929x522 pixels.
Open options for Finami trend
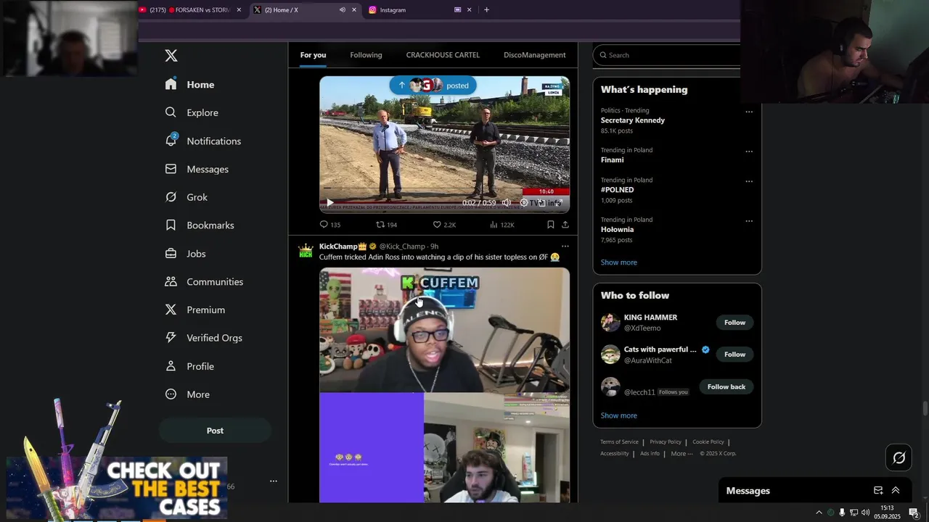coord(749,152)
